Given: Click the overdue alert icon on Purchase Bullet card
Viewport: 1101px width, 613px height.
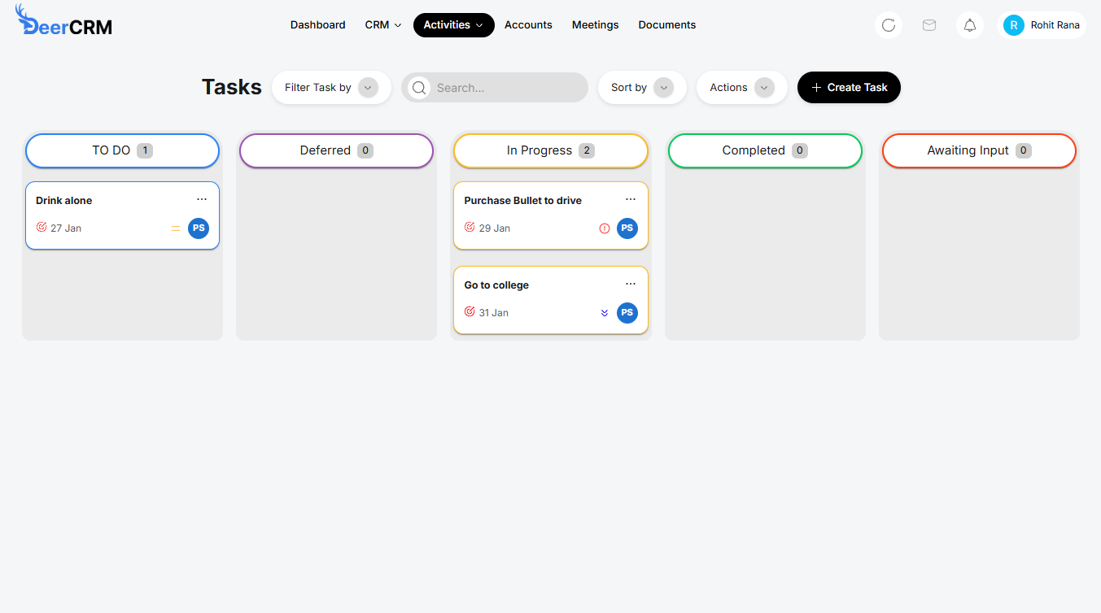Looking at the screenshot, I should (x=603, y=228).
